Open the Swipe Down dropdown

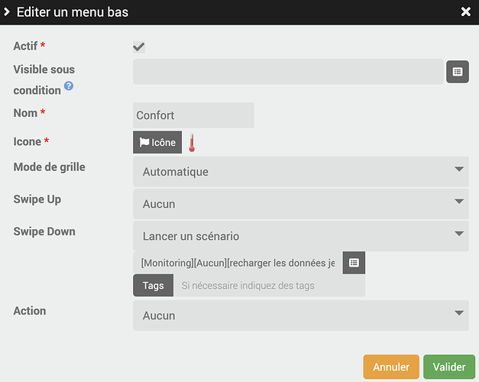pyautogui.click(x=301, y=236)
